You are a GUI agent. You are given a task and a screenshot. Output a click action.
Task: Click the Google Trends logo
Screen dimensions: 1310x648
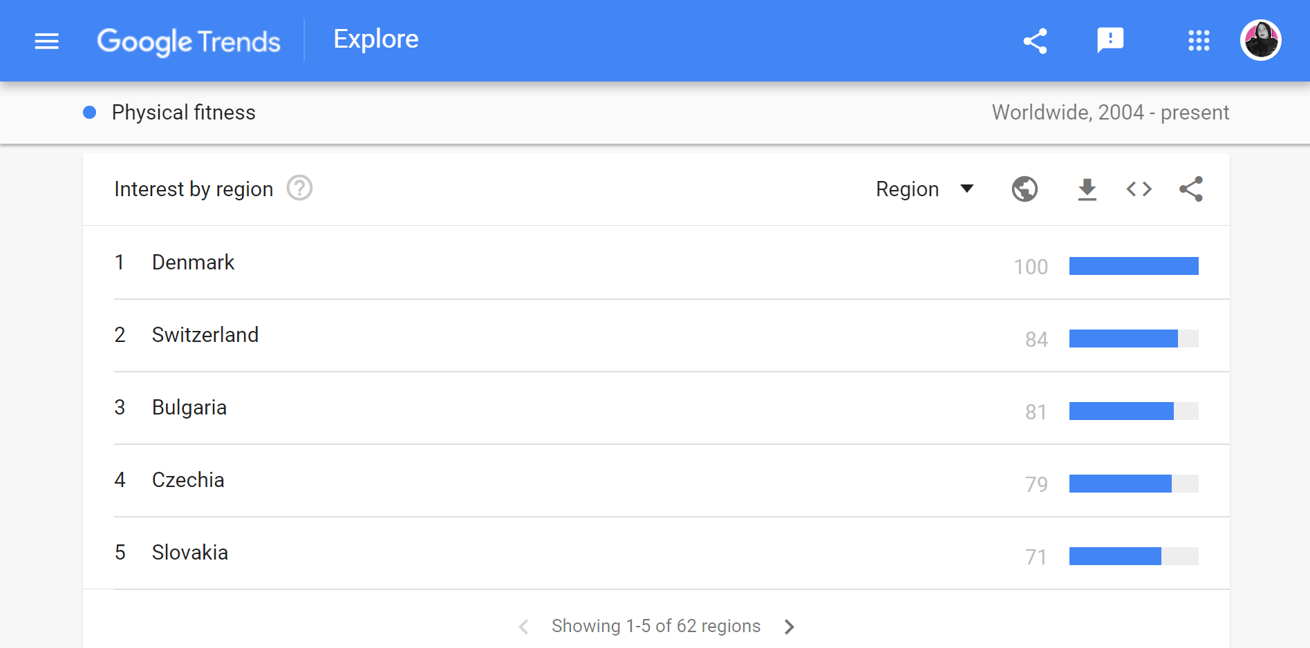(189, 41)
